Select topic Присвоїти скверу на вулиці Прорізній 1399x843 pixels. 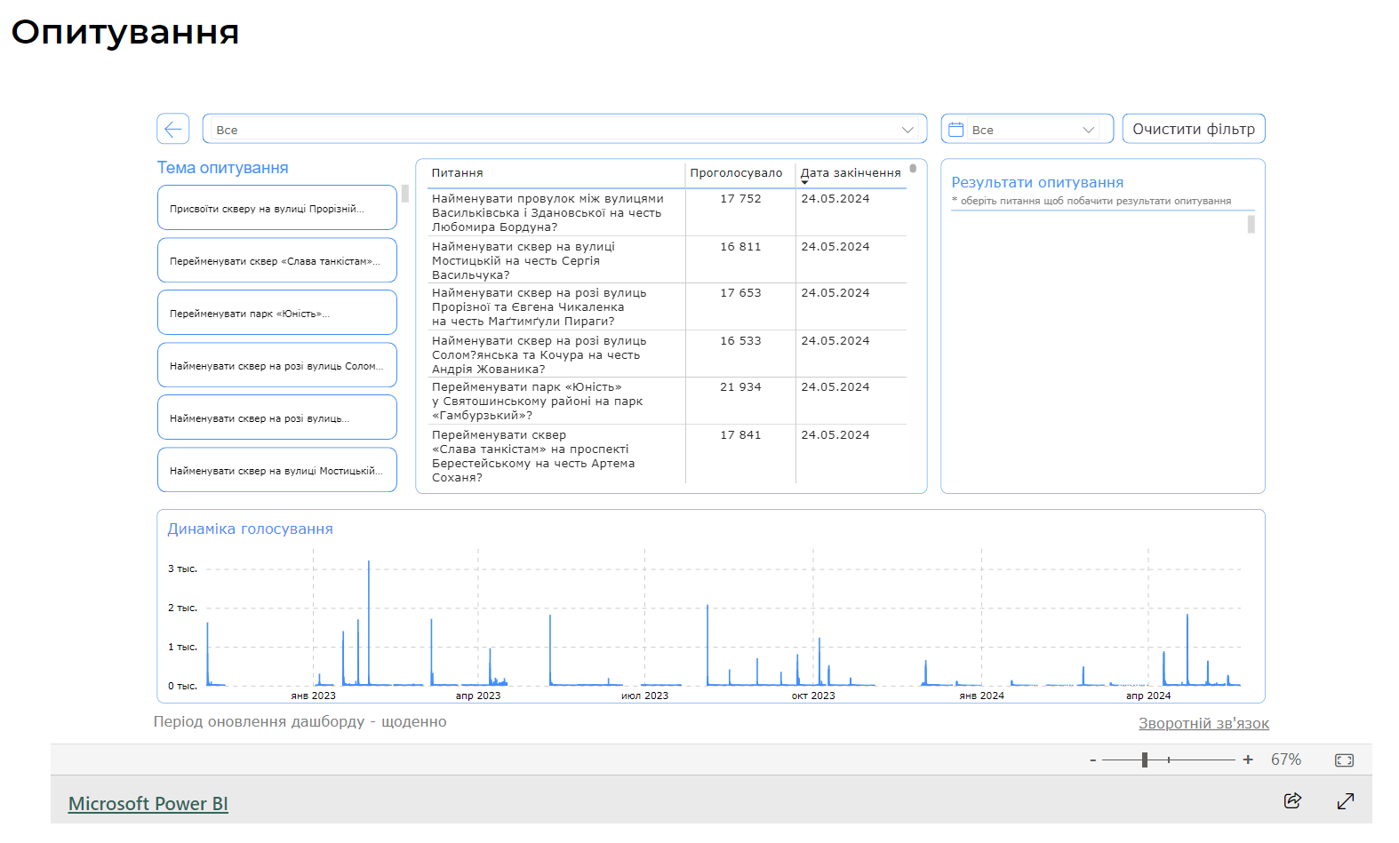(x=276, y=208)
